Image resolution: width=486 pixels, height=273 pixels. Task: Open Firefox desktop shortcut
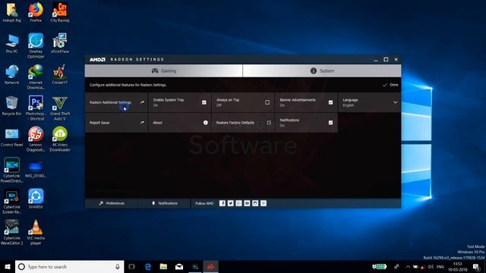[x=36, y=12]
